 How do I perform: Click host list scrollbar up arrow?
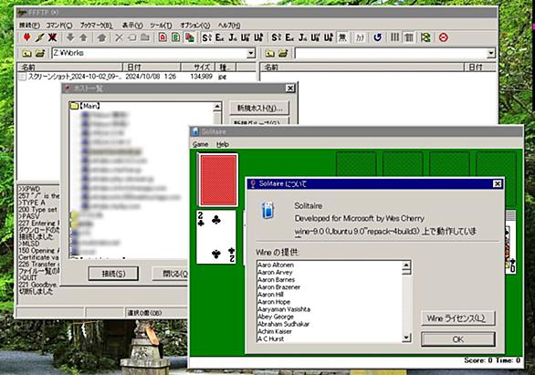click(x=217, y=107)
